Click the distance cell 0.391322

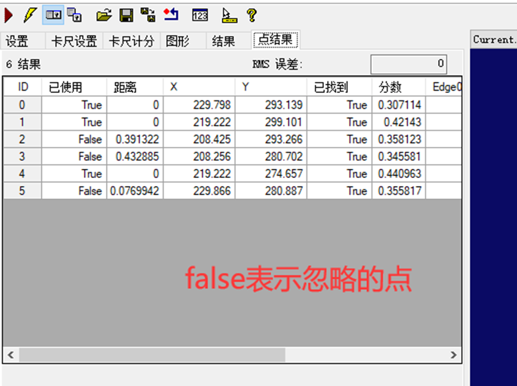point(135,139)
